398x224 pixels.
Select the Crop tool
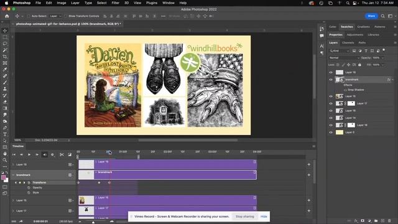point(5,57)
